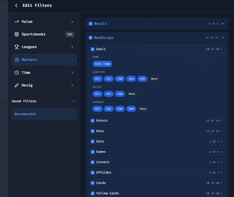Toggle the Handicaps checkbox
Viewport: 234px width, 197px height.
coord(90,37)
